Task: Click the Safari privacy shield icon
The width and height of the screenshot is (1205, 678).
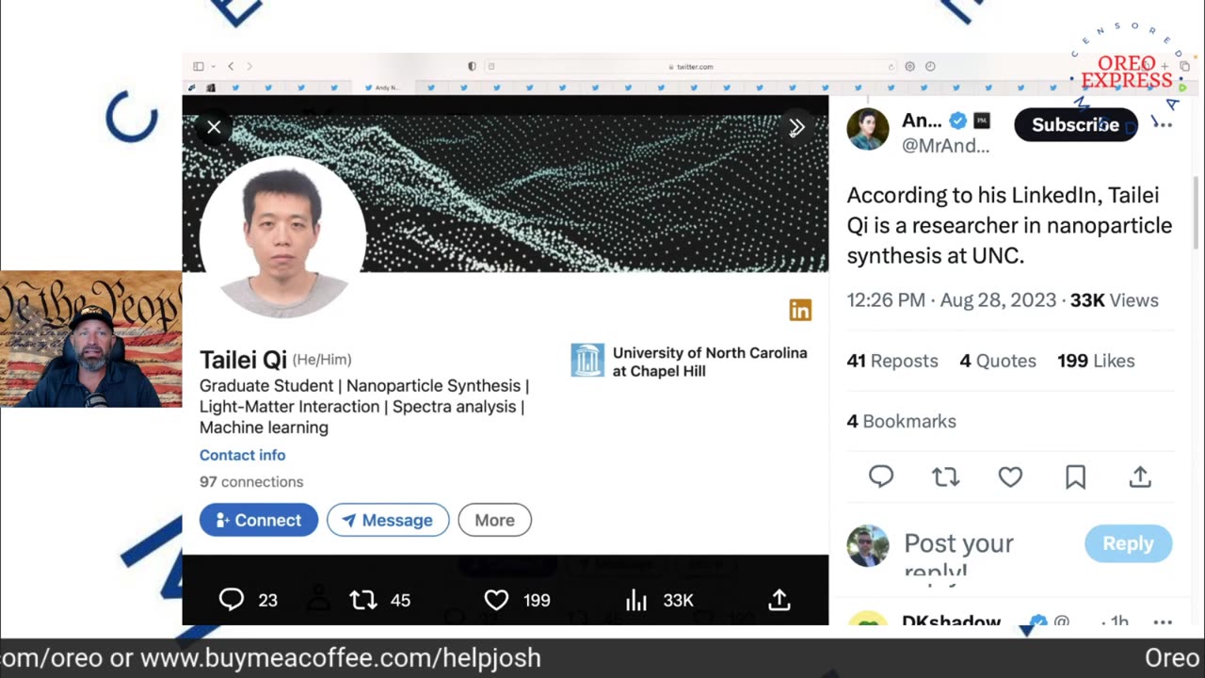Action: tap(472, 66)
